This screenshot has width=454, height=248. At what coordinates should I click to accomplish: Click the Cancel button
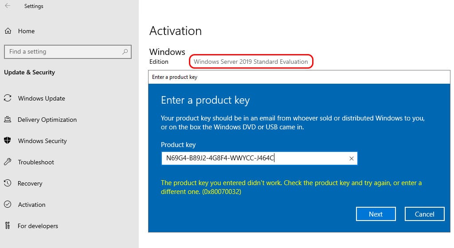(424, 214)
